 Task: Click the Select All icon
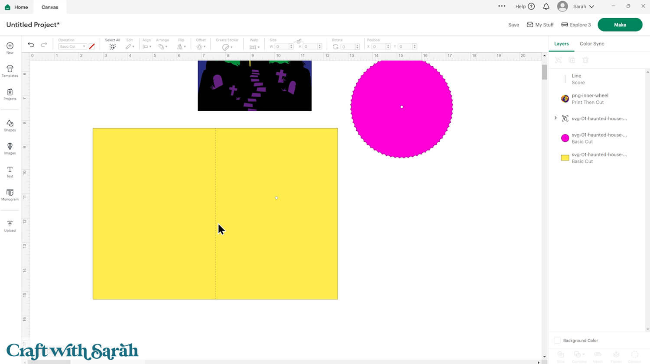(x=112, y=46)
